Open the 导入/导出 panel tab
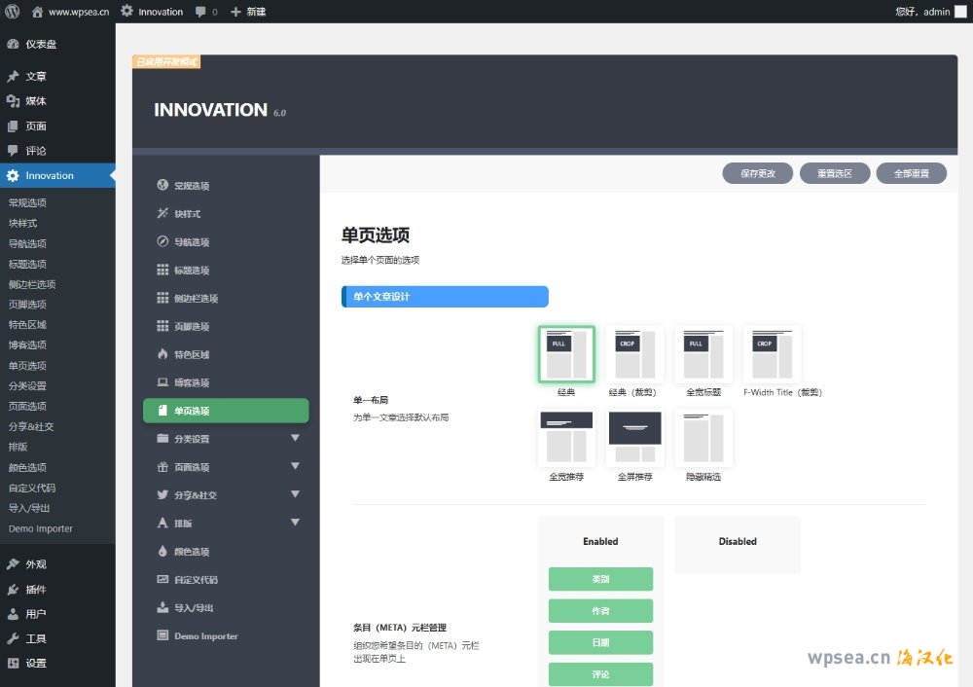 (194, 608)
